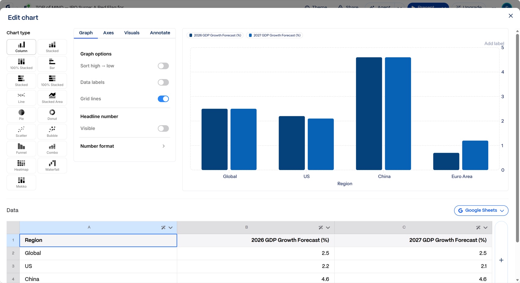Image resolution: width=520 pixels, height=283 pixels.
Task: Open the Annotate tab
Action: (x=160, y=33)
